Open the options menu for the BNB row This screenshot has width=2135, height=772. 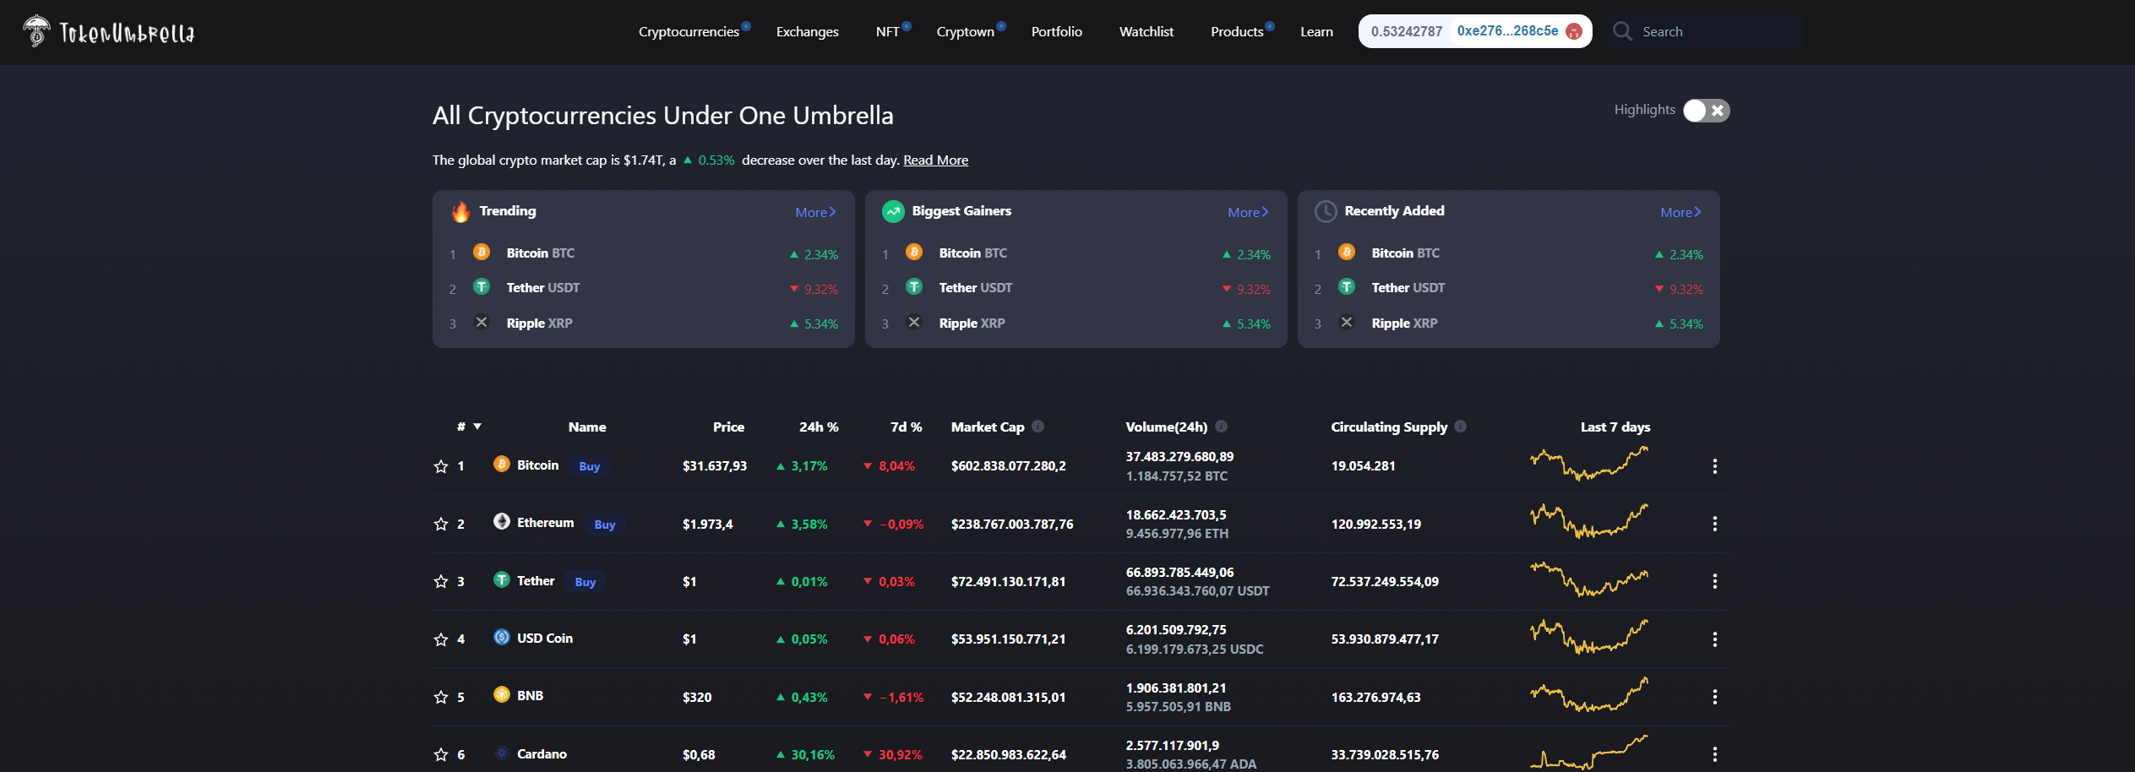pyautogui.click(x=1714, y=697)
